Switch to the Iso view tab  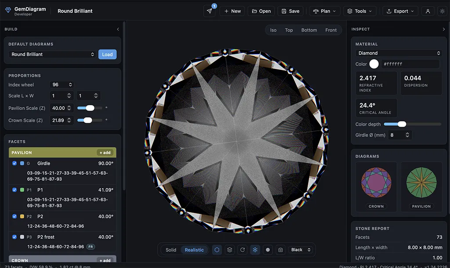click(x=273, y=30)
